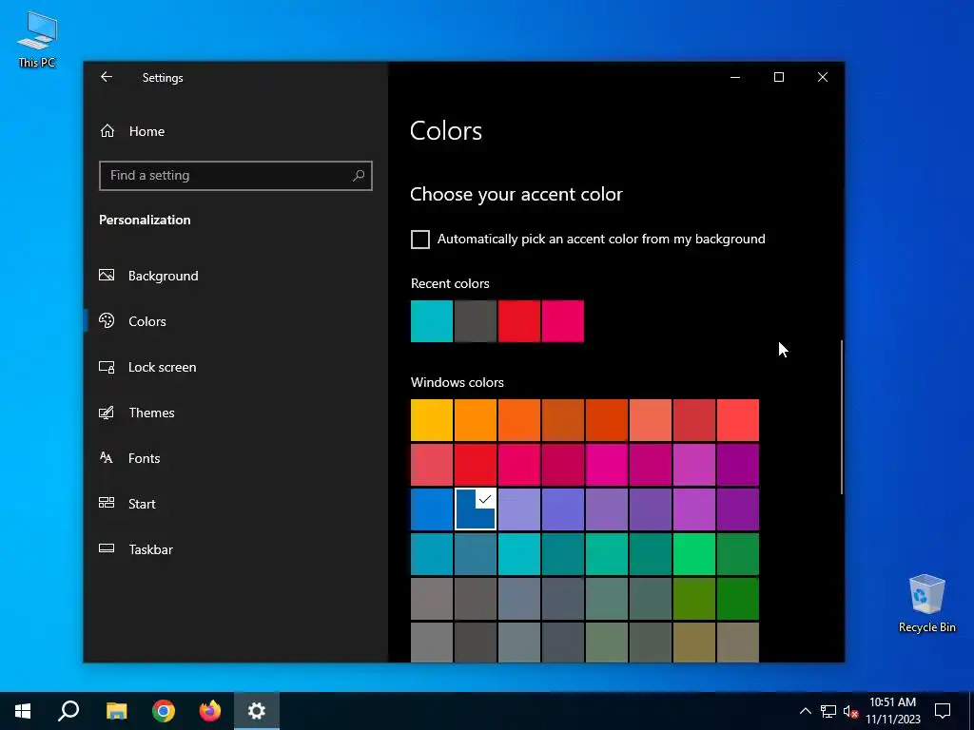Open the Taskbar settings page

(150, 549)
